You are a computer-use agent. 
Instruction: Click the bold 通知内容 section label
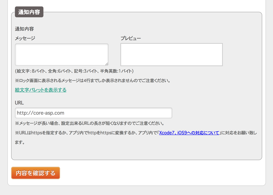pyautogui.click(x=24, y=29)
